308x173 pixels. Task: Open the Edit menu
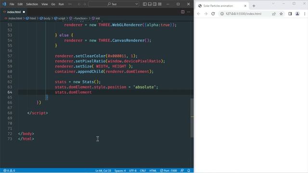click(x=20, y=4)
